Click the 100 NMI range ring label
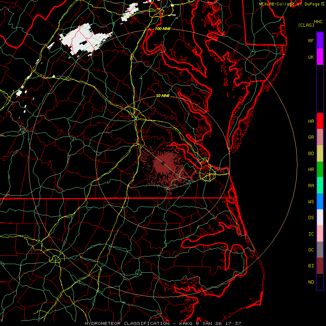 tap(163, 29)
